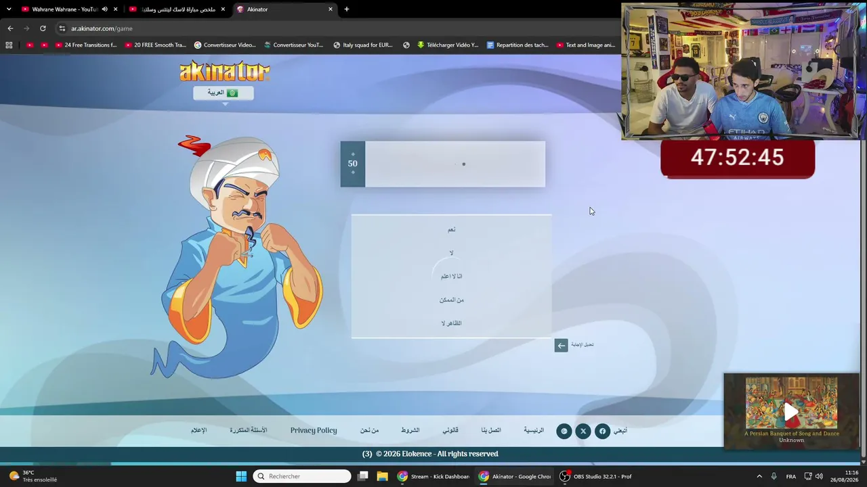Open the الإعلام footer link

coord(198,430)
